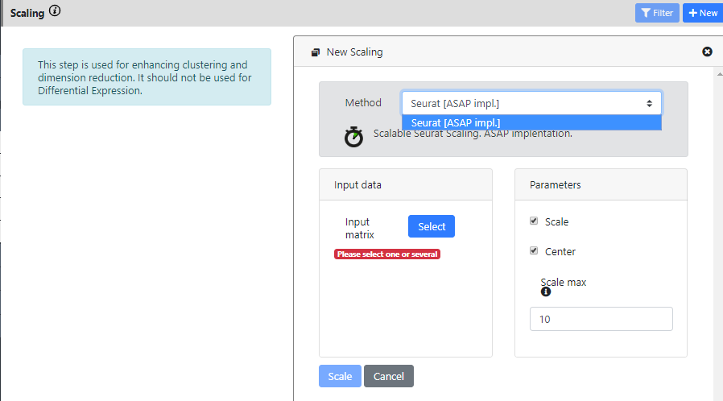Click the New Scaling panel icon
This screenshot has height=401, width=723.
(316, 52)
